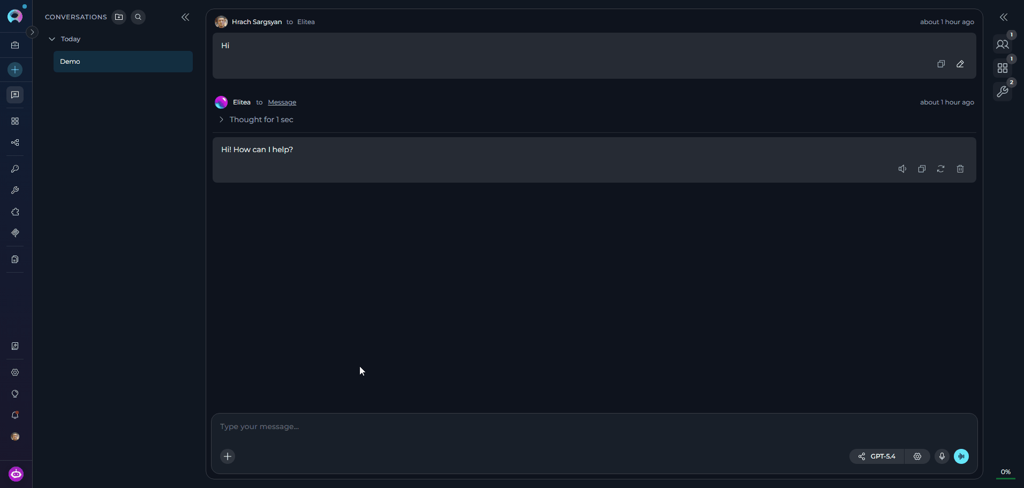
Task: Click the 0% usage indicator
Action: coord(1006,472)
